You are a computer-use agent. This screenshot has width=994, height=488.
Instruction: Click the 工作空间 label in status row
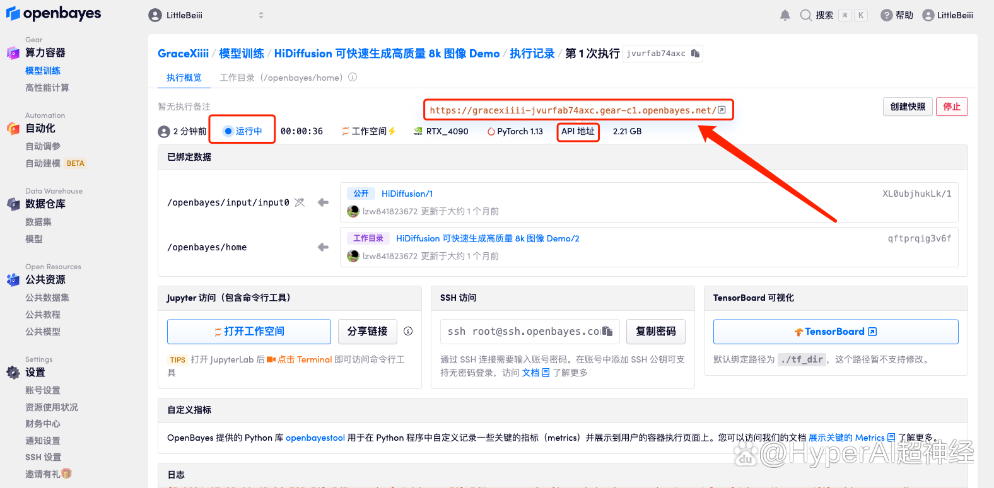[x=368, y=131]
